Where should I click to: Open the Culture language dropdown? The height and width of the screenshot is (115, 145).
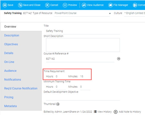coord(135,13)
